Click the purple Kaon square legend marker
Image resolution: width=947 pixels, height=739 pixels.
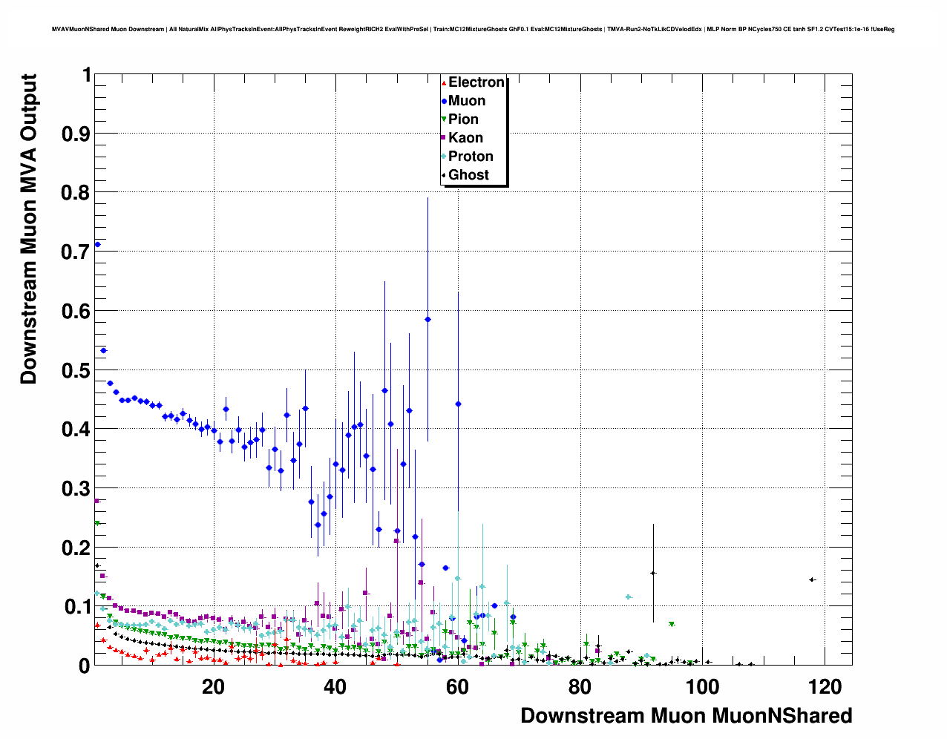444,138
